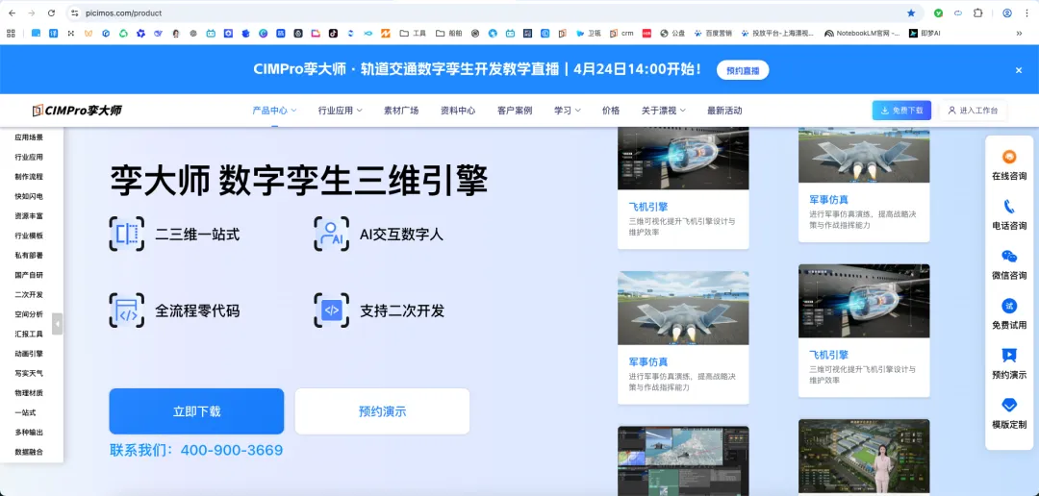The image size is (1039, 496).
Task: Open the Extensions puzzle-piece icon
Action: pos(978,12)
